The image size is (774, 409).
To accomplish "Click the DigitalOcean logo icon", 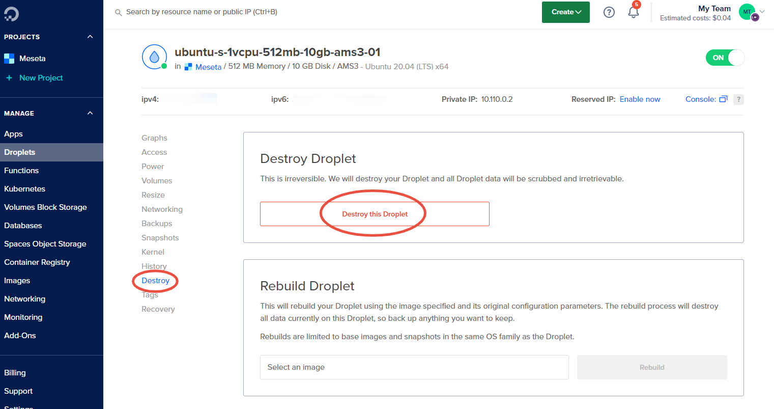I will click(11, 14).
